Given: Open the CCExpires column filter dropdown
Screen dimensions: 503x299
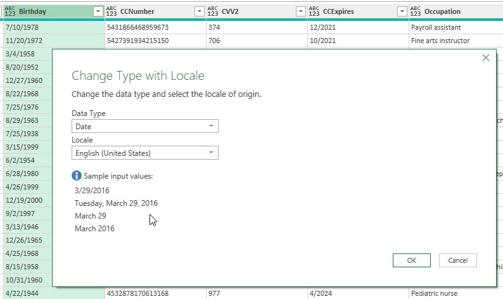Looking at the screenshot, I should [x=402, y=11].
